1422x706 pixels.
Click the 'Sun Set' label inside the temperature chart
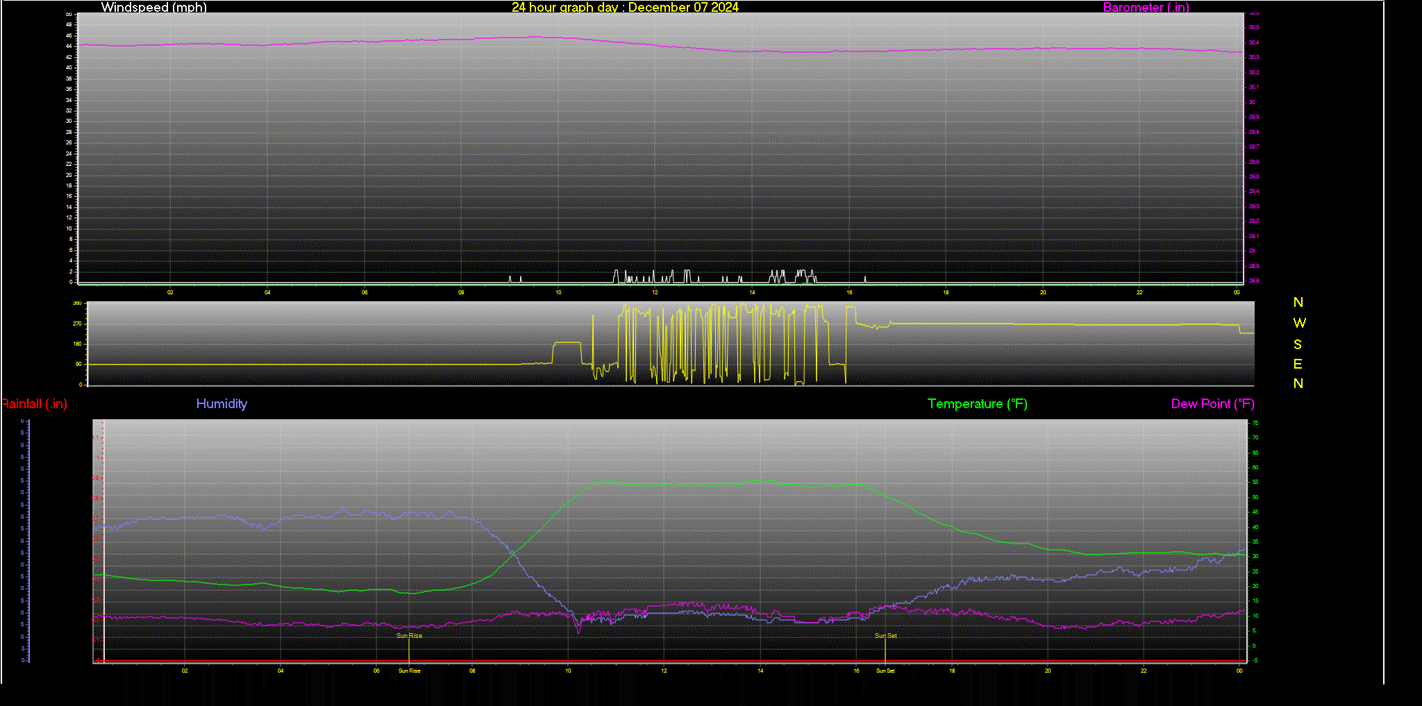pyautogui.click(x=885, y=636)
